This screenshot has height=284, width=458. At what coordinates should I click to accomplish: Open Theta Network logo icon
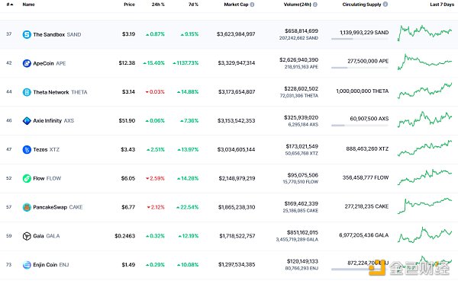(x=27, y=92)
